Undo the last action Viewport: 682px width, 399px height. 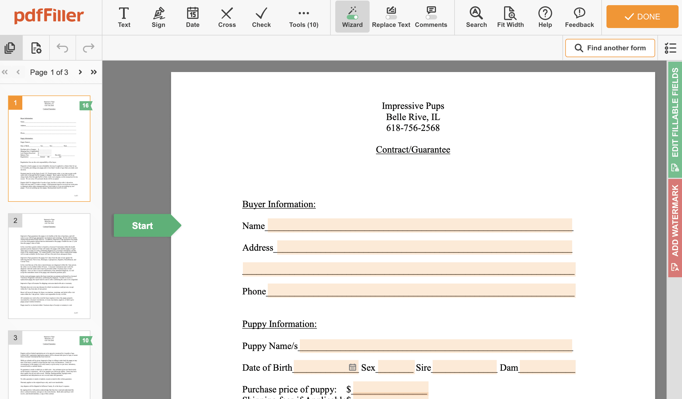62,48
